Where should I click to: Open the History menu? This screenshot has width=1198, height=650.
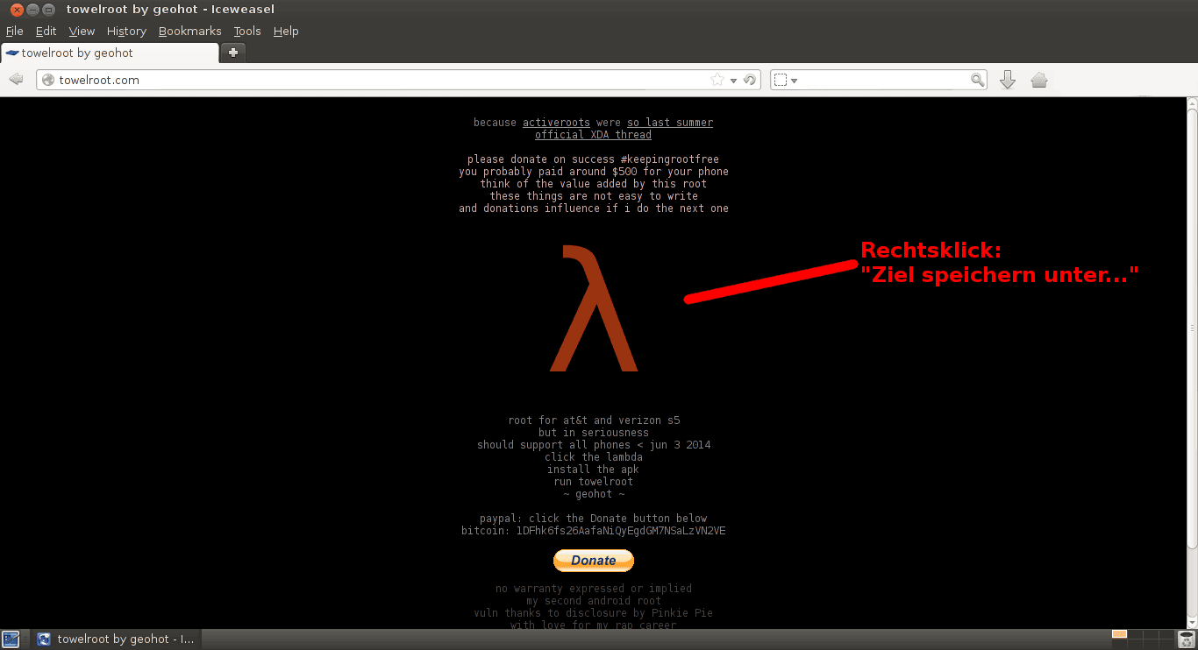(x=126, y=31)
